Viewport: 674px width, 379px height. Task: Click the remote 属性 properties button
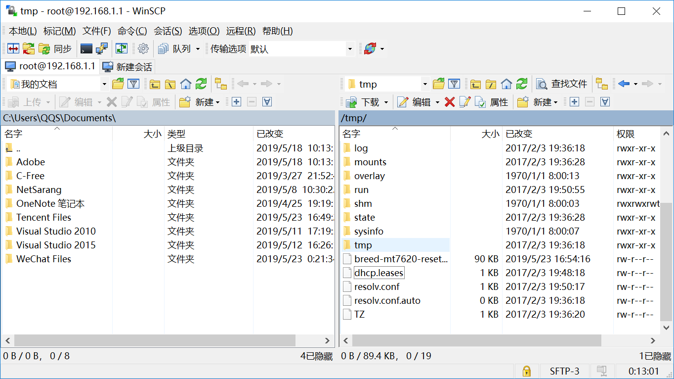(492, 102)
